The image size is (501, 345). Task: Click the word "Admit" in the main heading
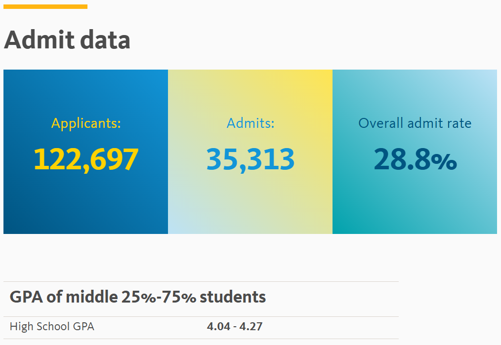(40, 40)
